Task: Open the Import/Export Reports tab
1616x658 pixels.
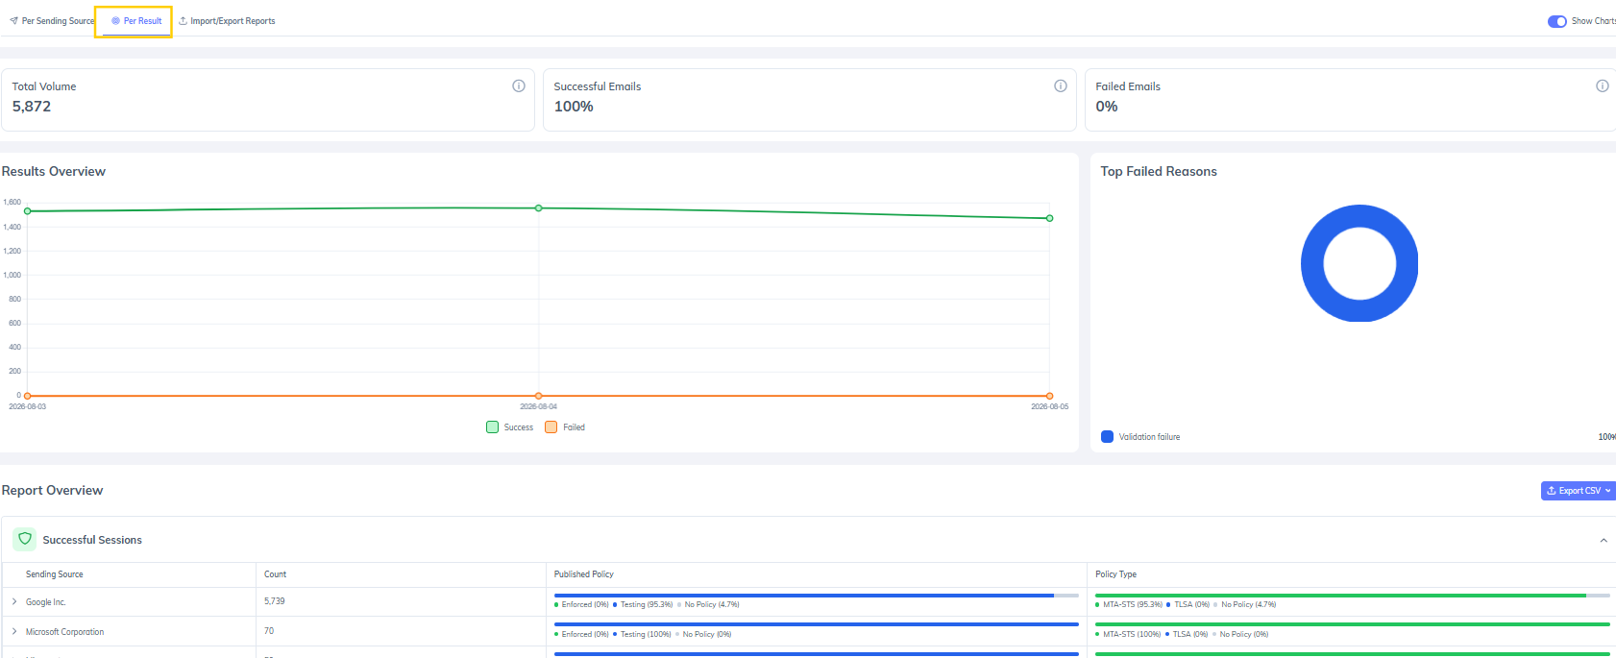Action: click(227, 20)
